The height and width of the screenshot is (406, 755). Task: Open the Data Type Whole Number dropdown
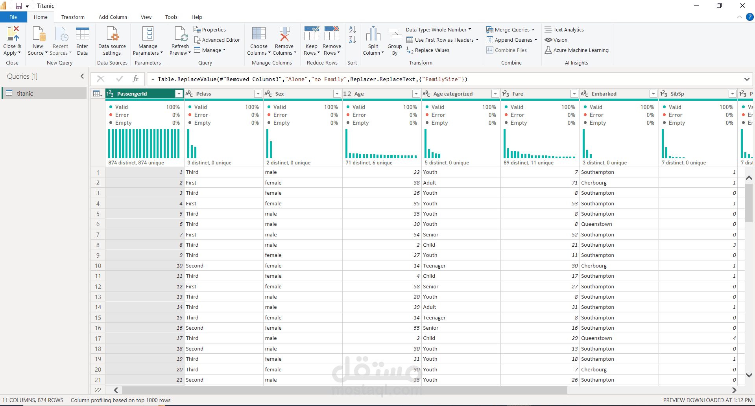tap(438, 30)
